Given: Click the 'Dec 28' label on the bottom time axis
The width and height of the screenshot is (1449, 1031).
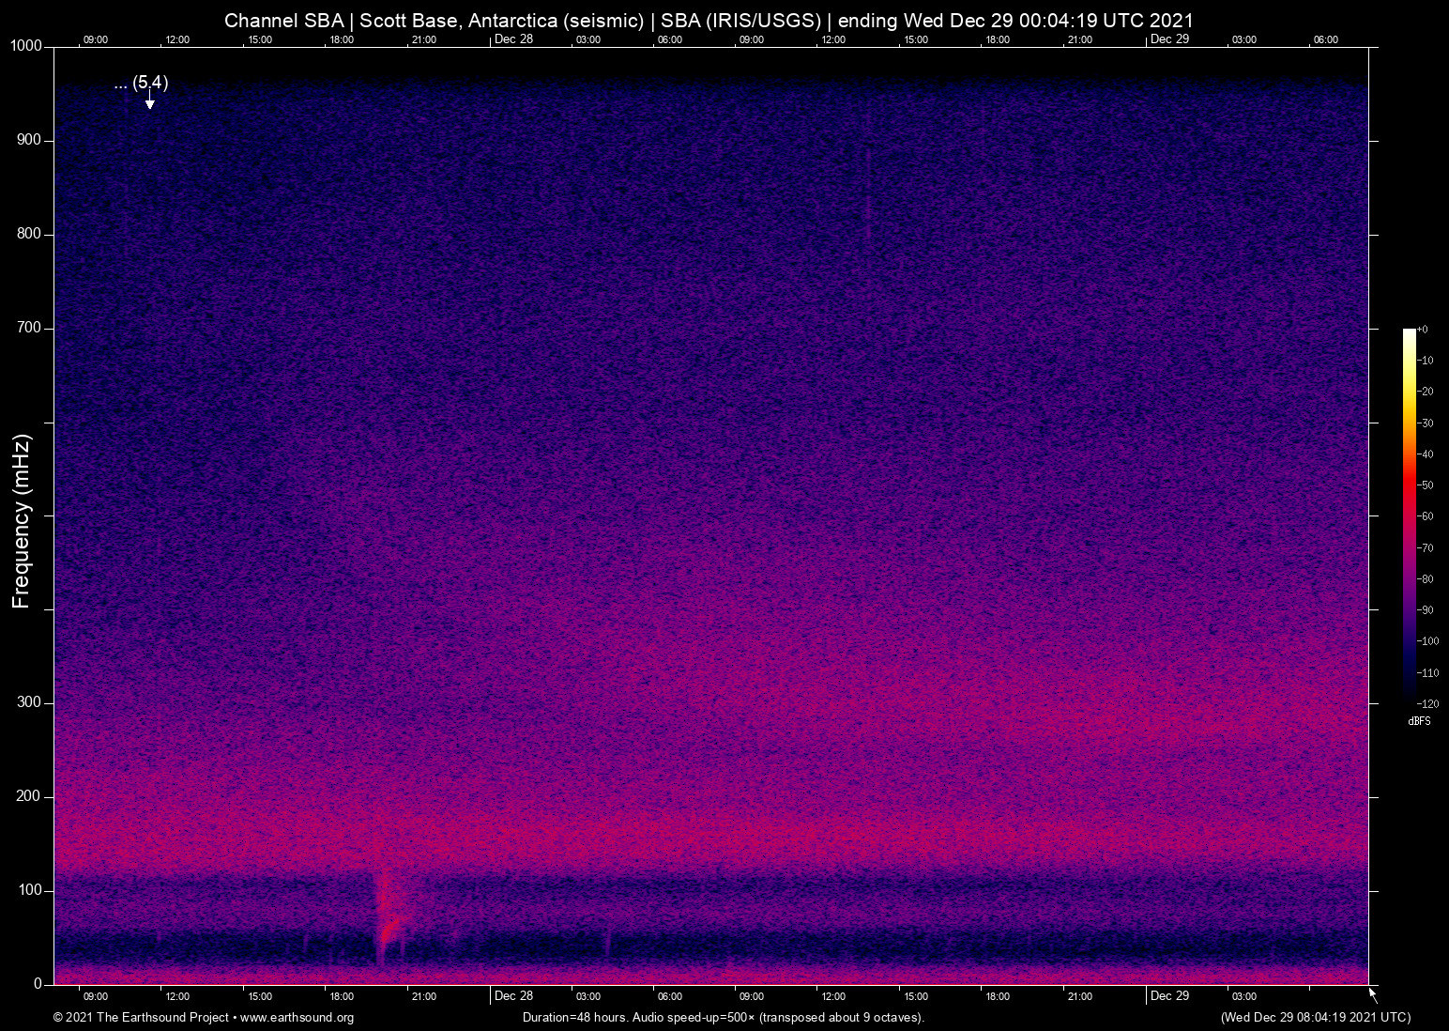Looking at the screenshot, I should tap(513, 996).
